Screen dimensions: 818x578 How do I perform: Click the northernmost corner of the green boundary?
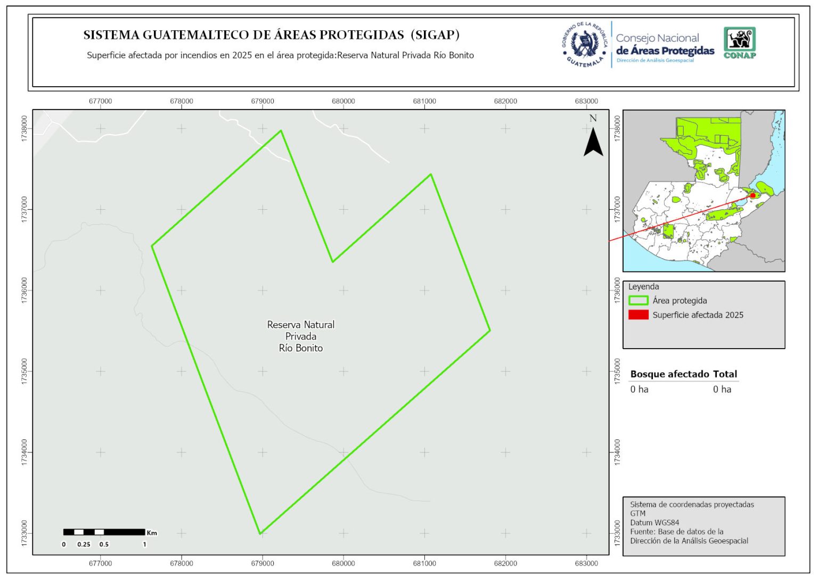coord(281,130)
